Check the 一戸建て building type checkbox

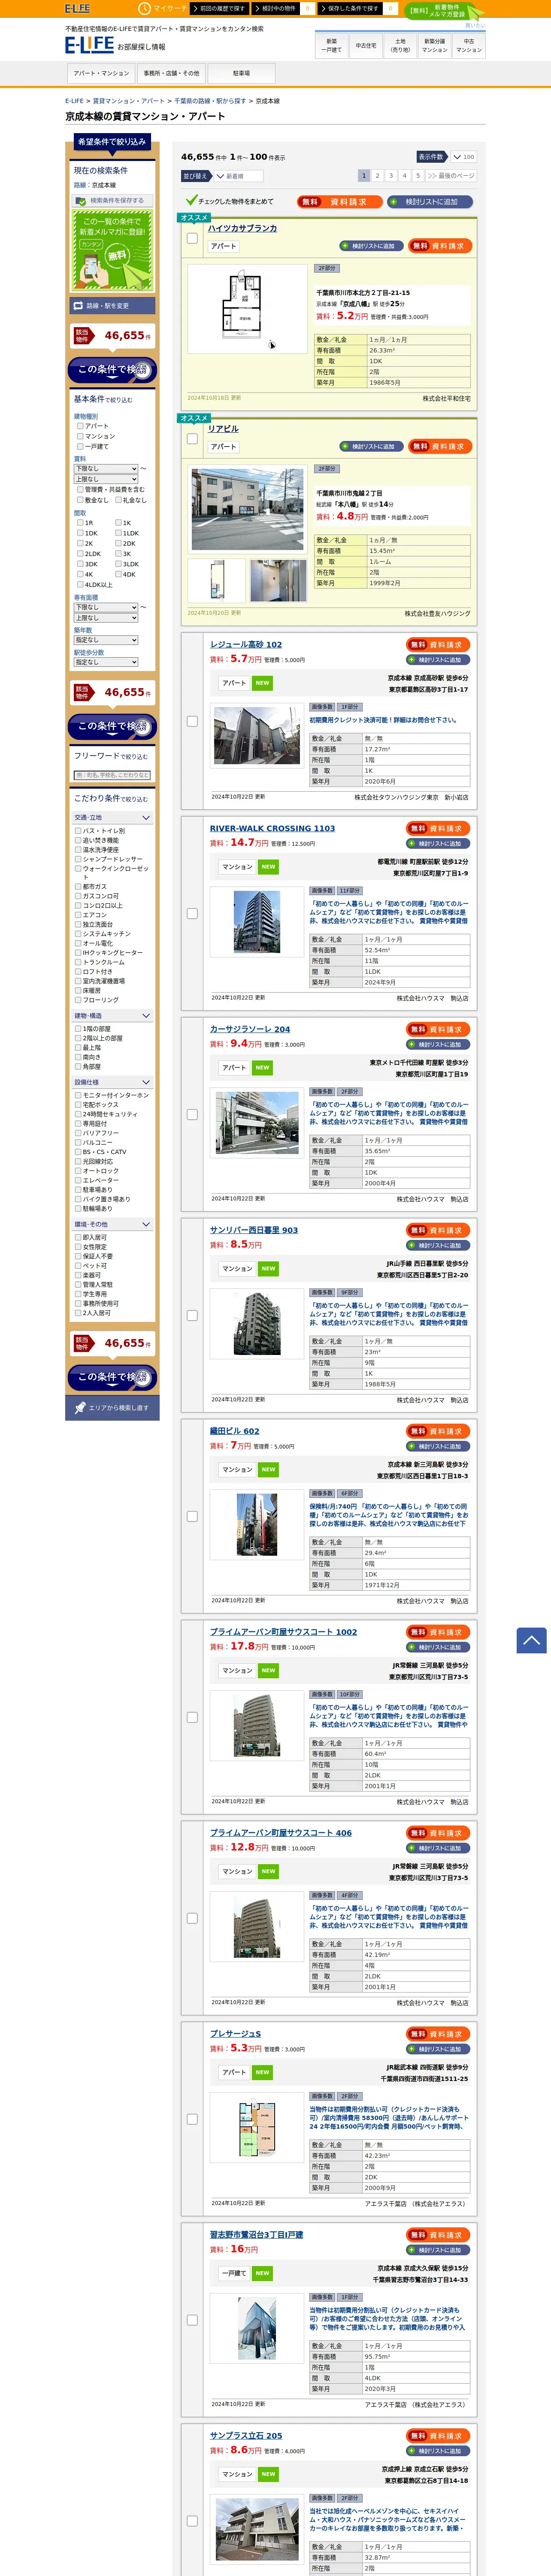[x=80, y=446]
